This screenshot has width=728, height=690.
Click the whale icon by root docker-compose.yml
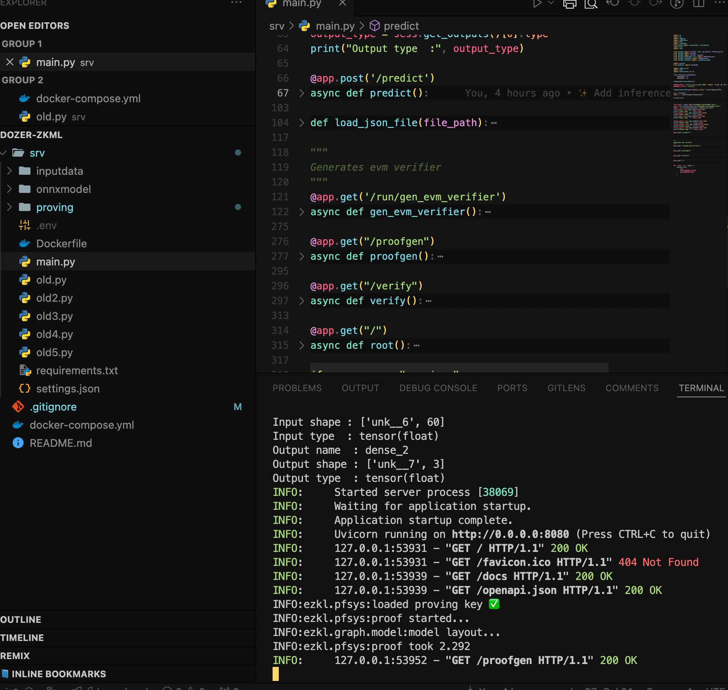[x=18, y=425]
